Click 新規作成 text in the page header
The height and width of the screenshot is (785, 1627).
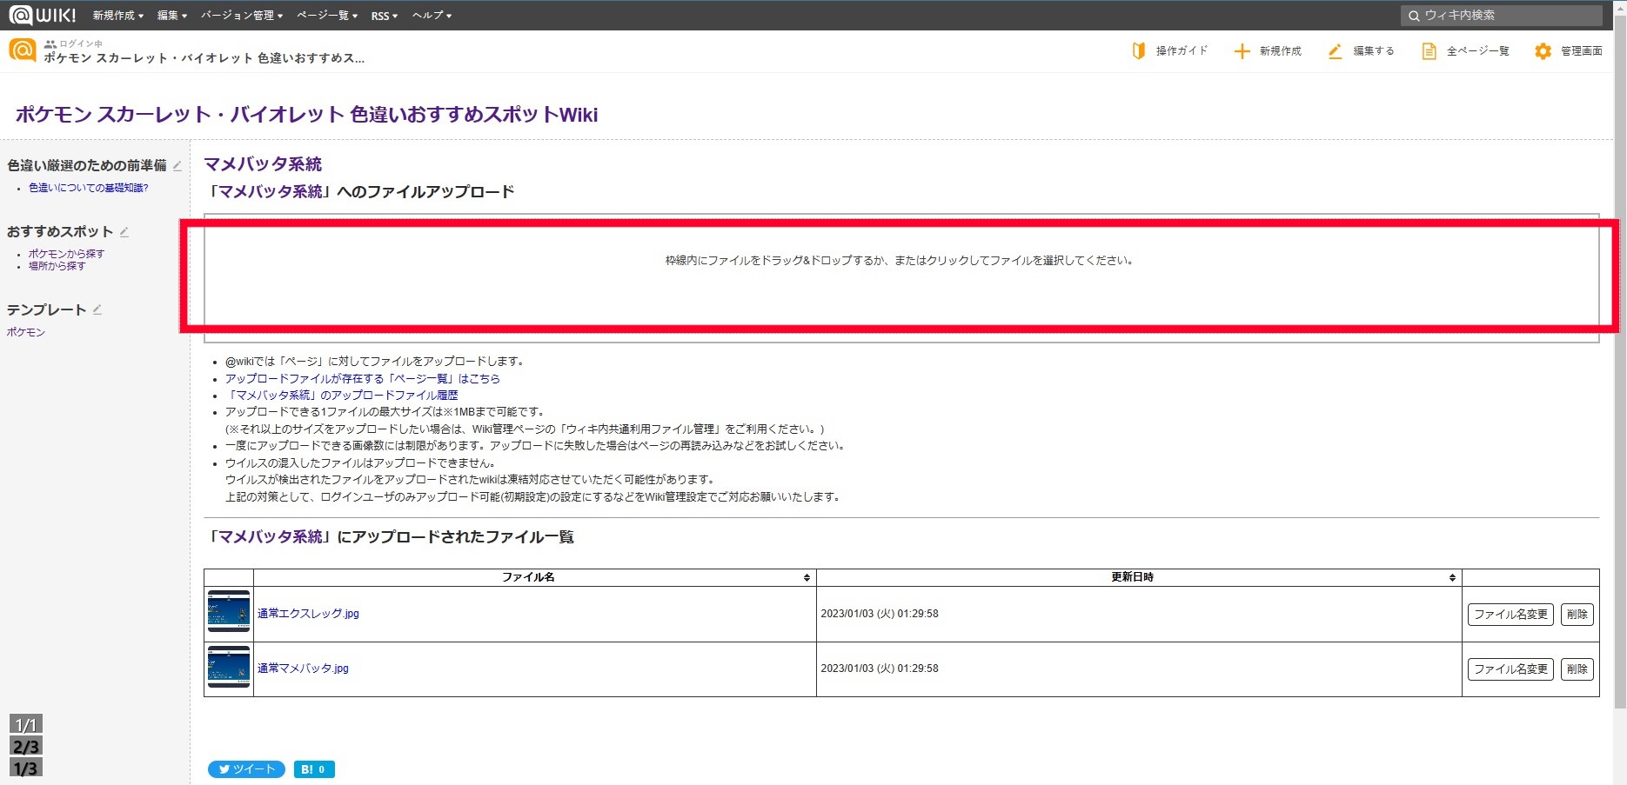pos(1281,51)
